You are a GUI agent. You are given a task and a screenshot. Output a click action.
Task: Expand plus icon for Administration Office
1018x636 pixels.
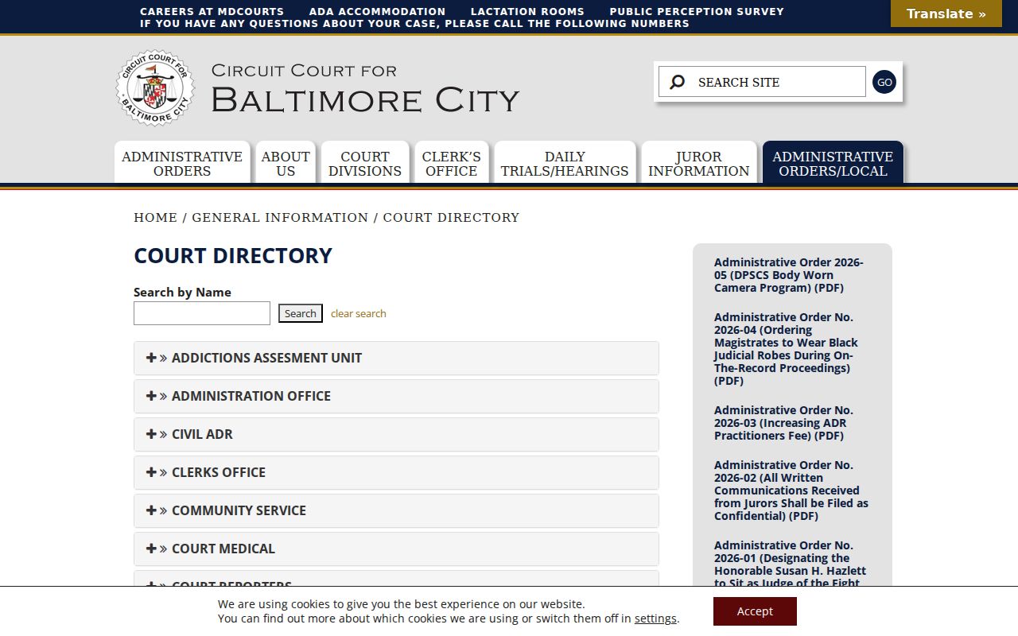click(151, 396)
